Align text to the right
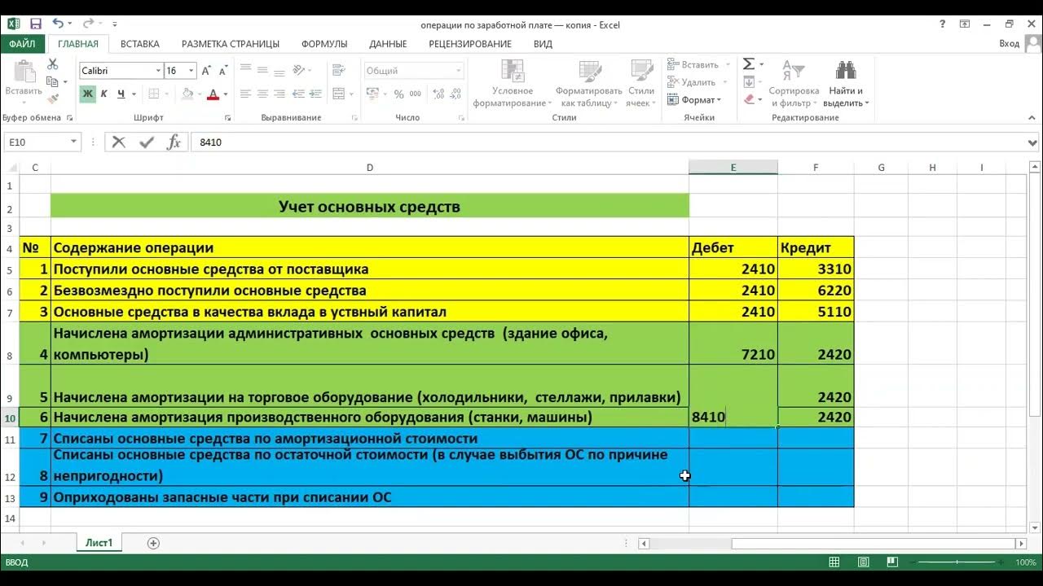The width and height of the screenshot is (1043, 586). click(x=279, y=94)
